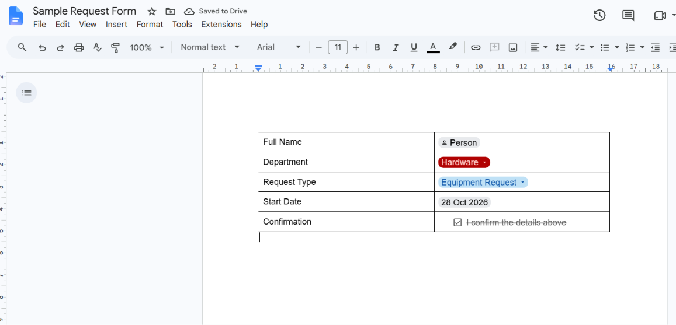Open version history clock icon

[x=599, y=16]
